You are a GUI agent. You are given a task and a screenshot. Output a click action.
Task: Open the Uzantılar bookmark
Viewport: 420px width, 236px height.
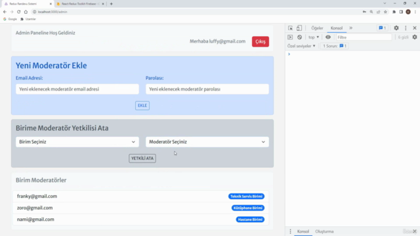[28, 19]
